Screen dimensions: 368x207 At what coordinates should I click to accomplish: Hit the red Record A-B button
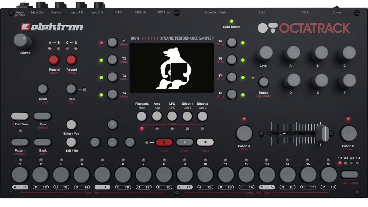pyautogui.click(x=54, y=60)
